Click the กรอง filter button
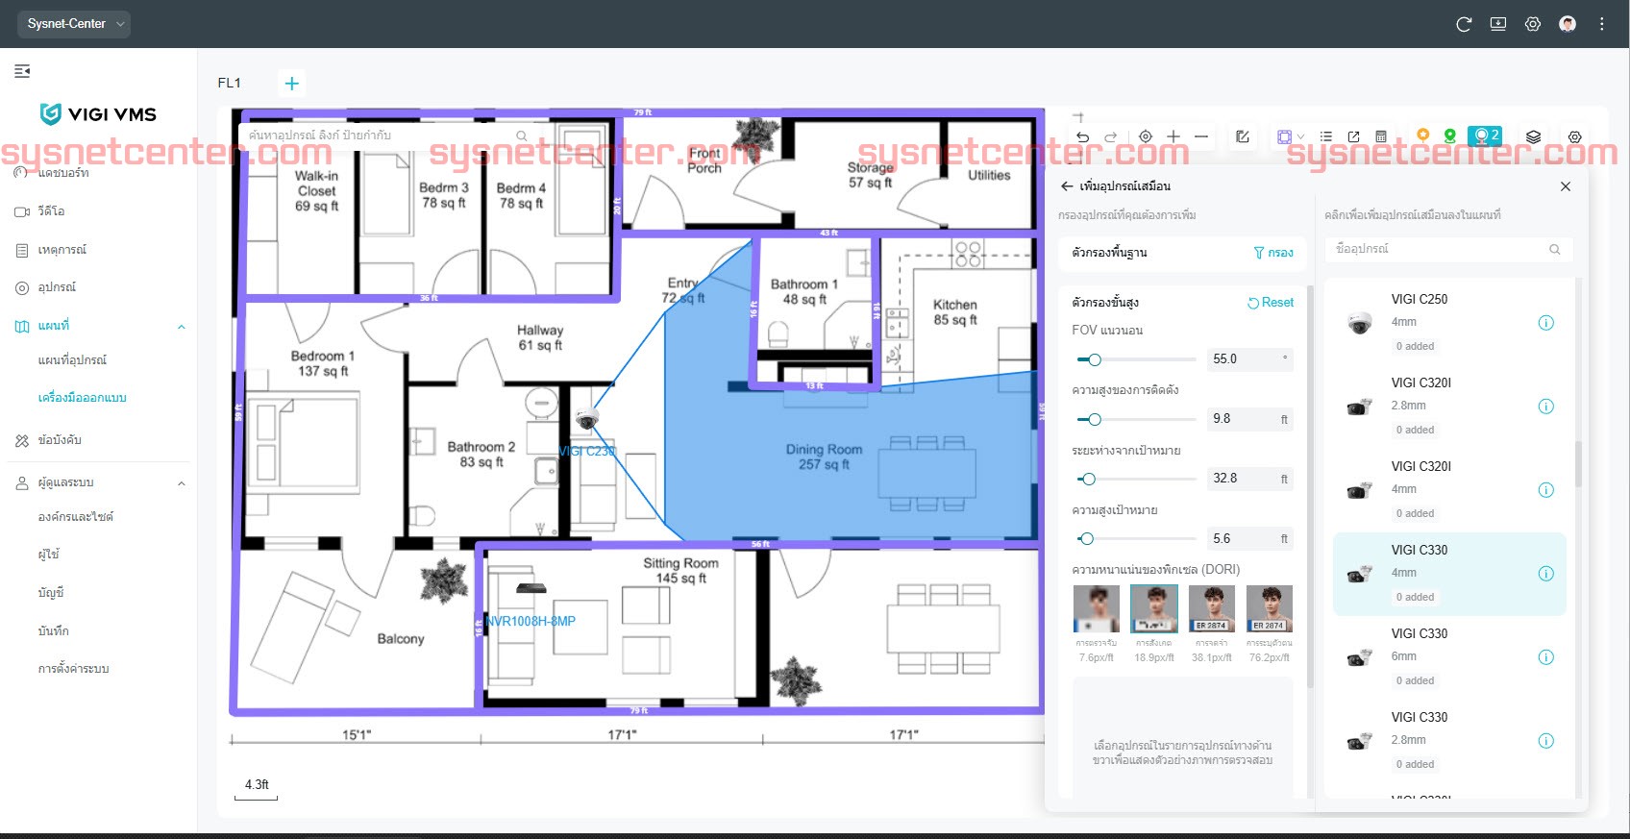The image size is (1630, 839). pos(1273,253)
